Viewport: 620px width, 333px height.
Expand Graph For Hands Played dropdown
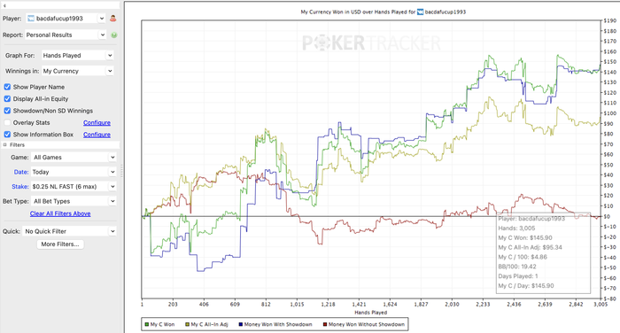point(78,56)
